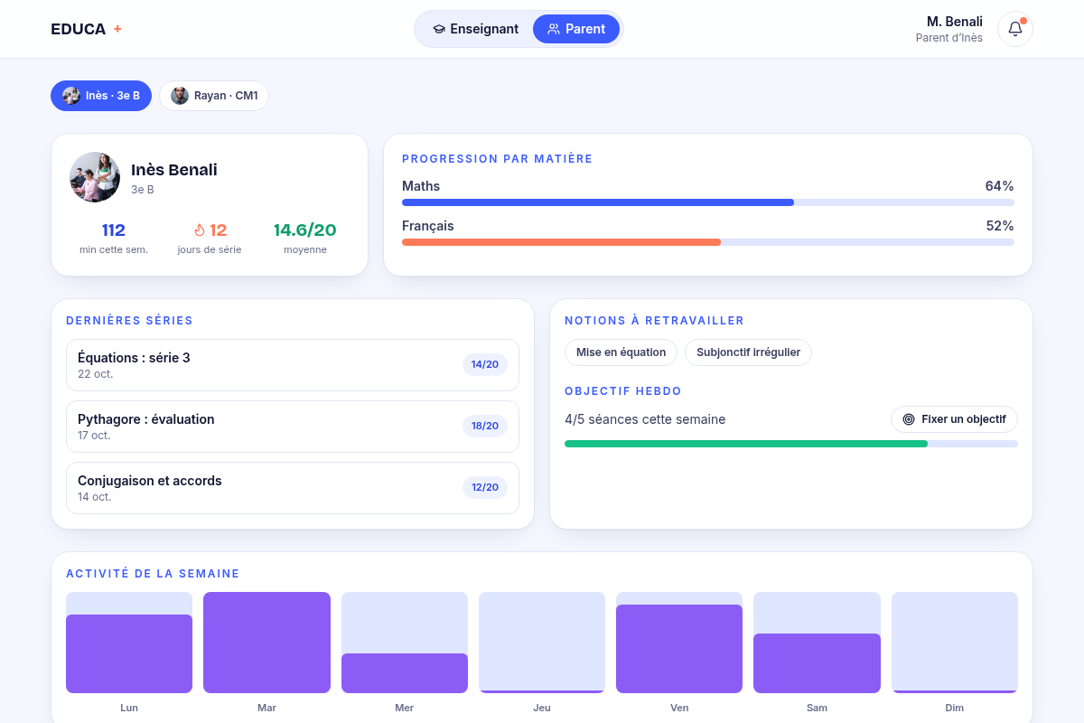This screenshot has width=1084, height=723.
Task: Open Pythagore : évaluation entry
Action: tap(293, 427)
